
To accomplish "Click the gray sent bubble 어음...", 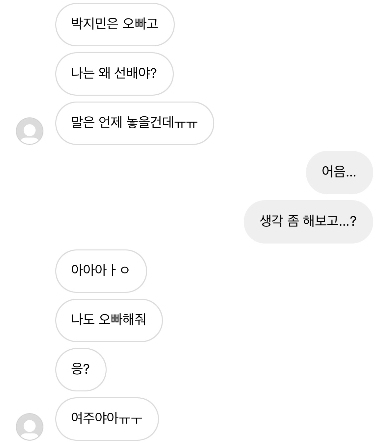I will pyautogui.click(x=339, y=172).
